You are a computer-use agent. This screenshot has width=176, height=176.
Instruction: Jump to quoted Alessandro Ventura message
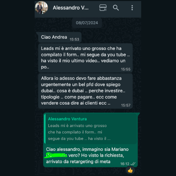click(x=90, y=129)
